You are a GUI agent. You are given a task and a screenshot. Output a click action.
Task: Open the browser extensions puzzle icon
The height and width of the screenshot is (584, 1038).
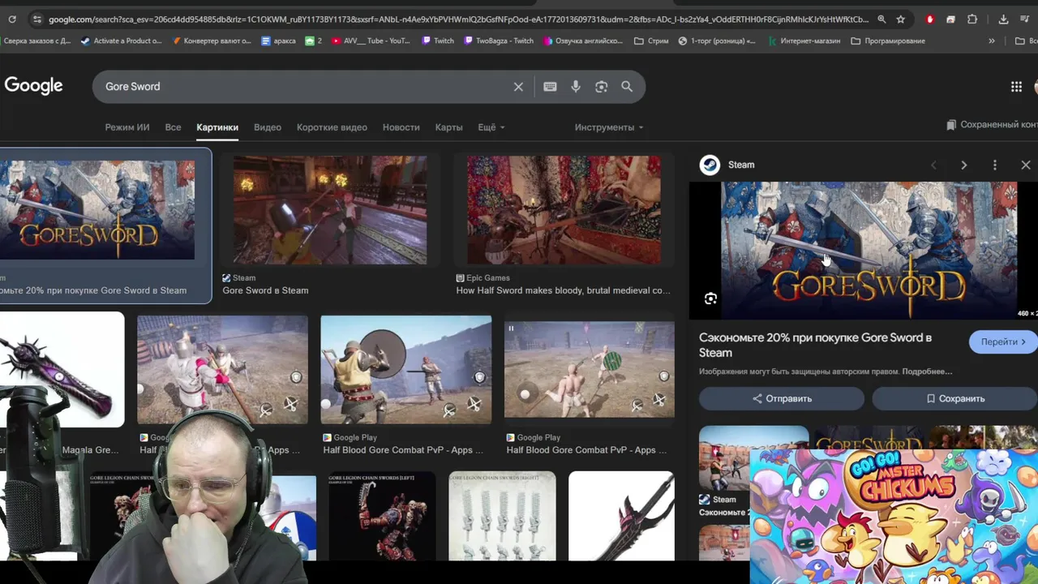coord(972,19)
